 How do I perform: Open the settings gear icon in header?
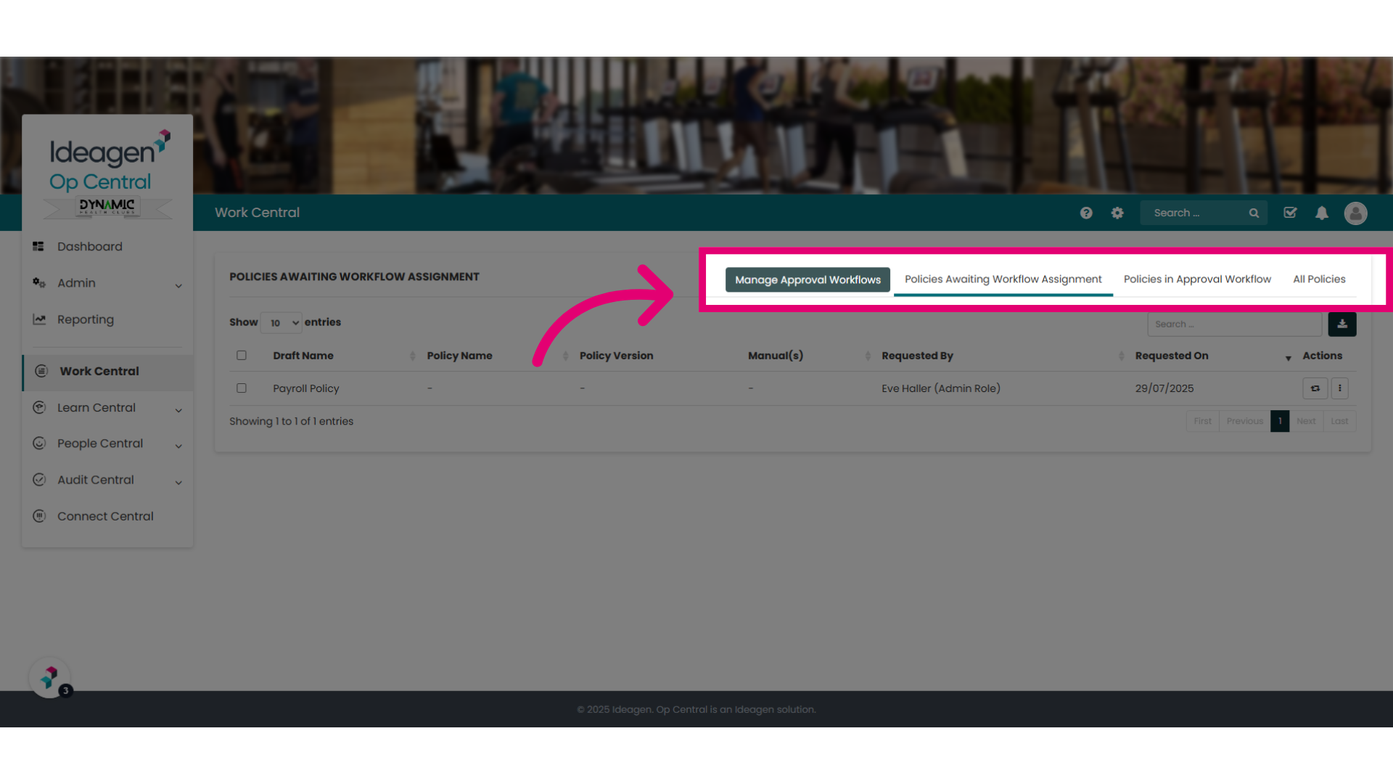click(x=1117, y=213)
